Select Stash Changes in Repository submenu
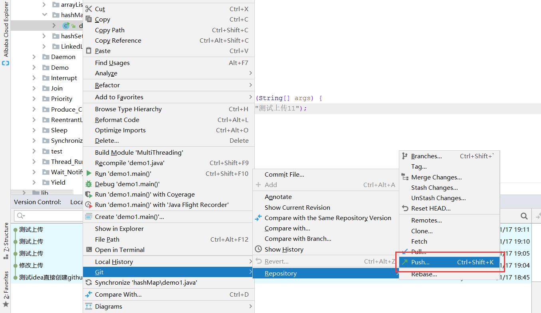Viewport: 541px width, 313px height. (x=449, y=187)
